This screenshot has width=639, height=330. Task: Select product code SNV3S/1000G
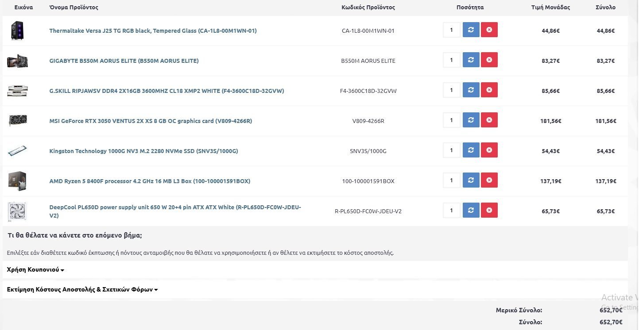click(368, 151)
